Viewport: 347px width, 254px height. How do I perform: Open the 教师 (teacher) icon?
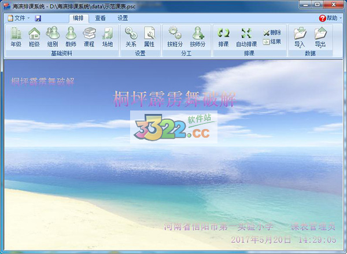tap(71, 37)
